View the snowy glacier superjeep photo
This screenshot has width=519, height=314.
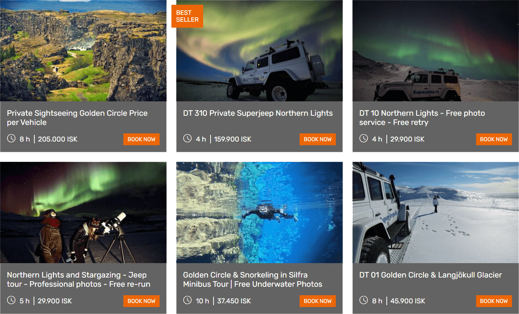click(x=436, y=212)
